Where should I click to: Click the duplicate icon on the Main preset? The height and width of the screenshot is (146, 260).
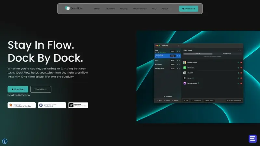point(177,51)
